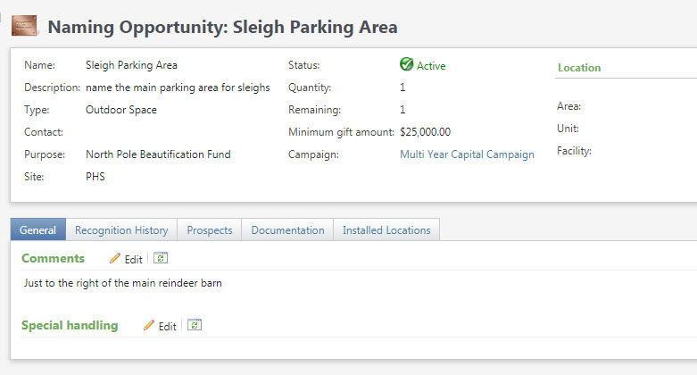Click the page title 'Naming Opportunity: Sleigh Parking Area'
Image resolution: width=697 pixels, height=375 pixels.
pyautogui.click(x=223, y=27)
